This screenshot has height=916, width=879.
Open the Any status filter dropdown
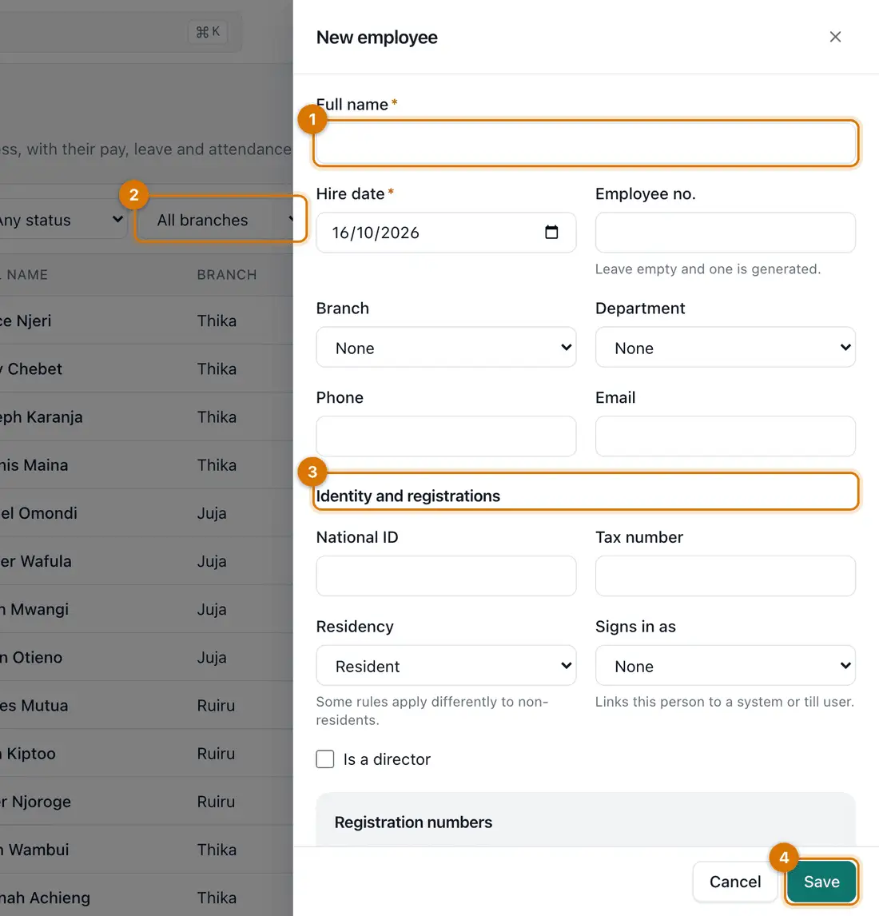[x=62, y=220]
